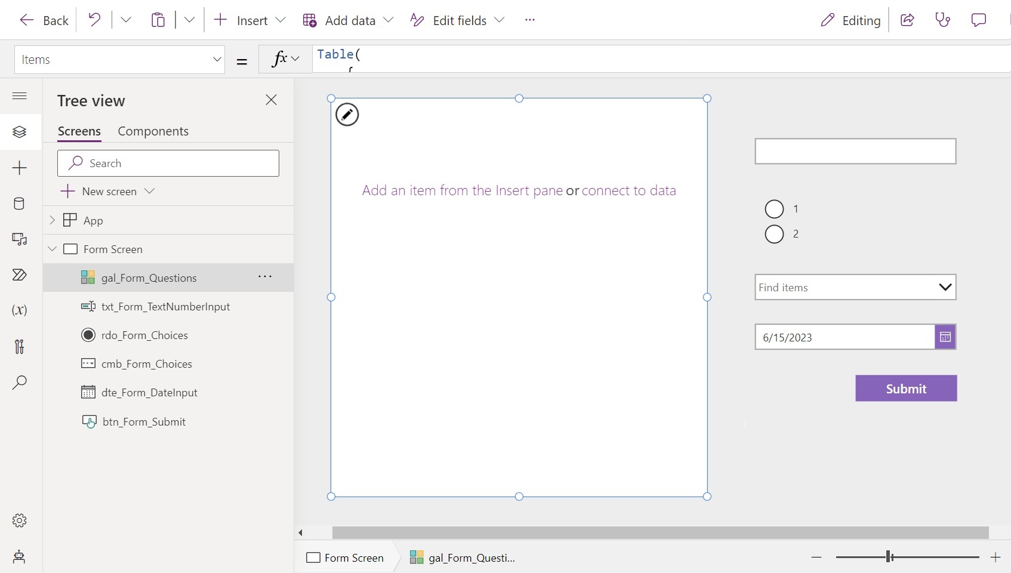This screenshot has width=1011, height=573.
Task: Check the Form Screen checkbox at bottom bar
Action: pos(313,558)
